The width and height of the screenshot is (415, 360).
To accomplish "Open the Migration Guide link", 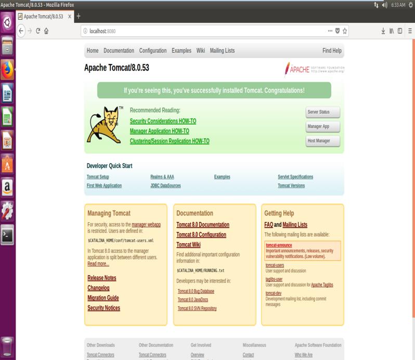I will [x=103, y=298].
